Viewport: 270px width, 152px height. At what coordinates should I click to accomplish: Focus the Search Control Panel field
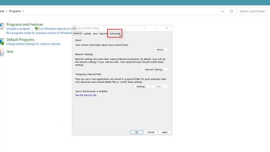254,11
